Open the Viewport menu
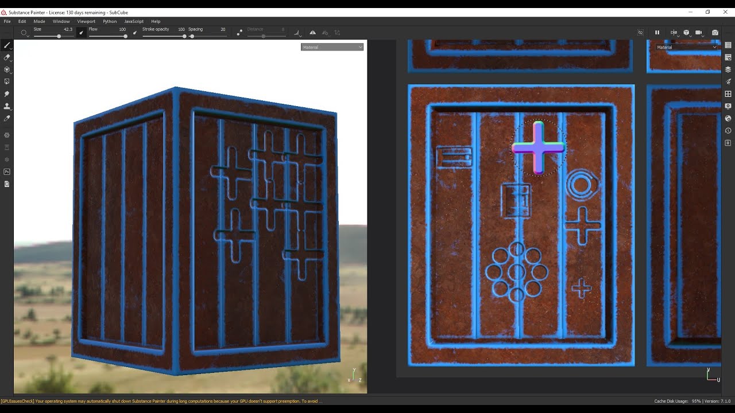Screen dimensions: 735x413 tap(86, 21)
